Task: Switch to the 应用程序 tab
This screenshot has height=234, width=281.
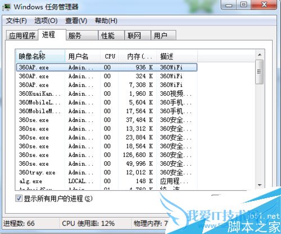Action: tap(22, 35)
